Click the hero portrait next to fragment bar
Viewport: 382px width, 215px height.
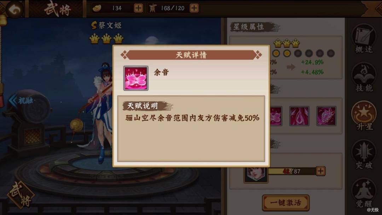pos(256,174)
